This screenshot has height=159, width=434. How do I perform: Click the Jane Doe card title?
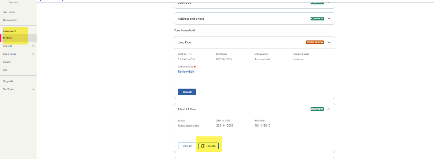tap(184, 42)
